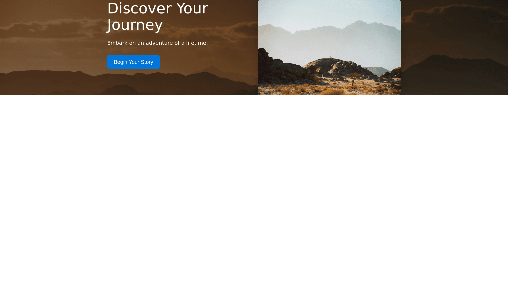Viewport: 508px width, 286px height.
Task: Click the word lifetime in the subtitle
Action: tap(197, 43)
